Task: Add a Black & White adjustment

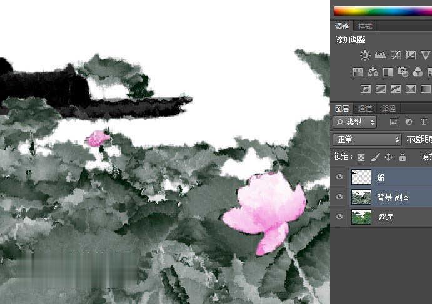Action: [x=388, y=72]
